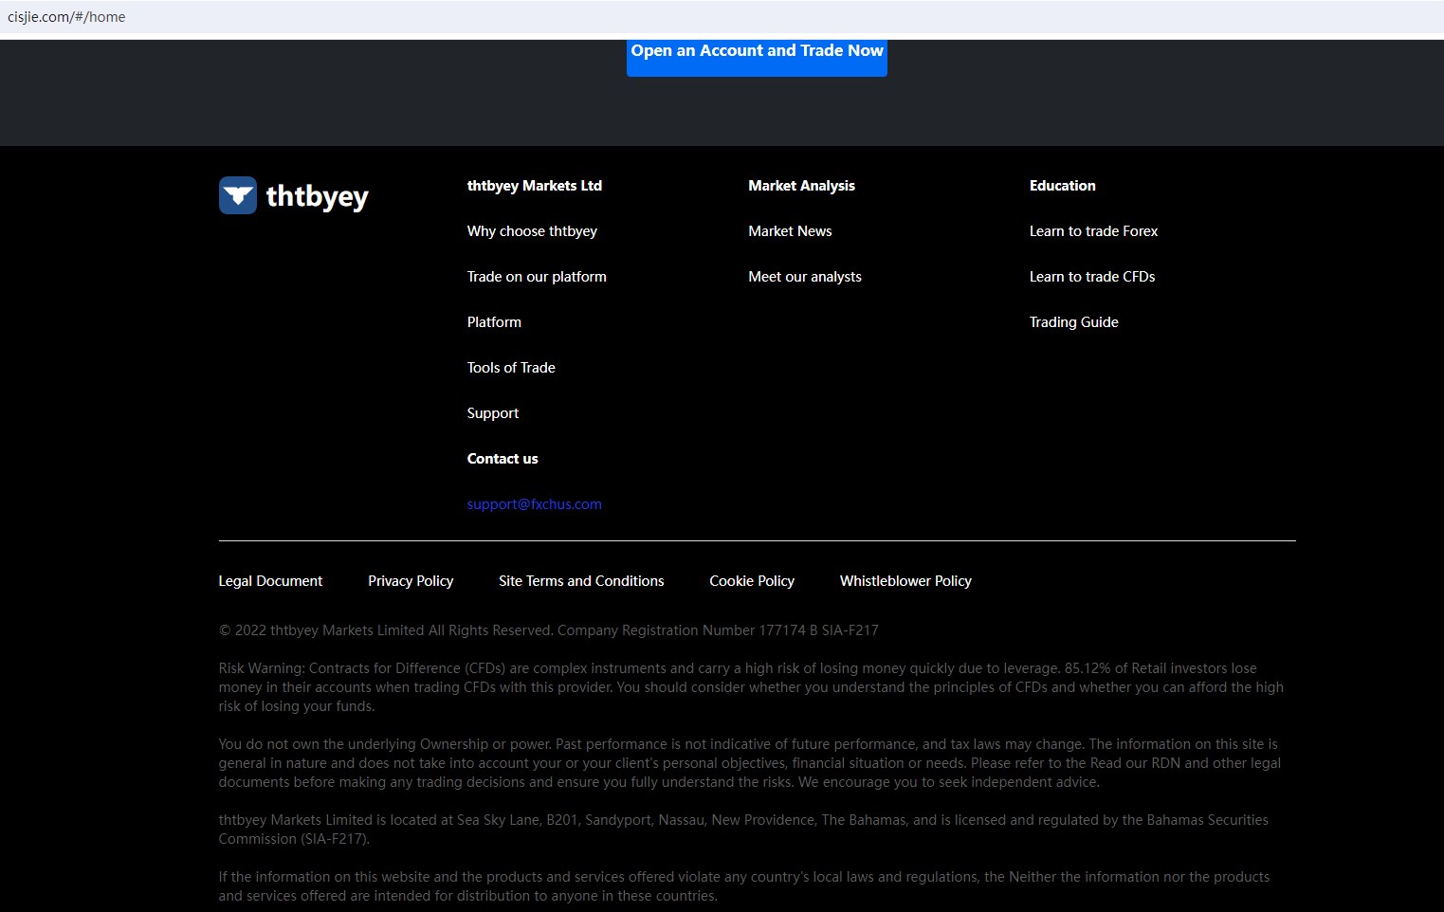Image resolution: width=1444 pixels, height=912 pixels.
Task: Open Learn to trade CFDs
Action: coord(1092,277)
